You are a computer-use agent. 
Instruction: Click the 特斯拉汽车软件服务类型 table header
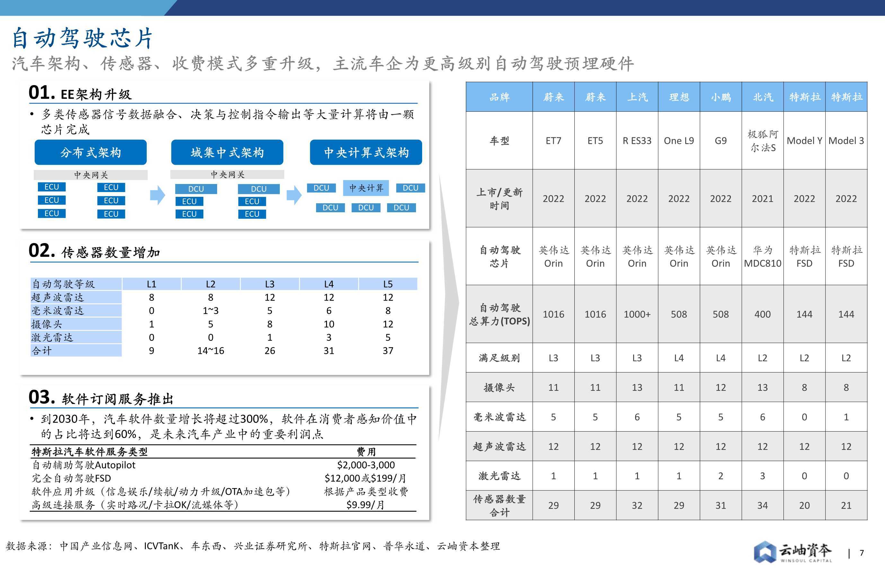(89, 451)
